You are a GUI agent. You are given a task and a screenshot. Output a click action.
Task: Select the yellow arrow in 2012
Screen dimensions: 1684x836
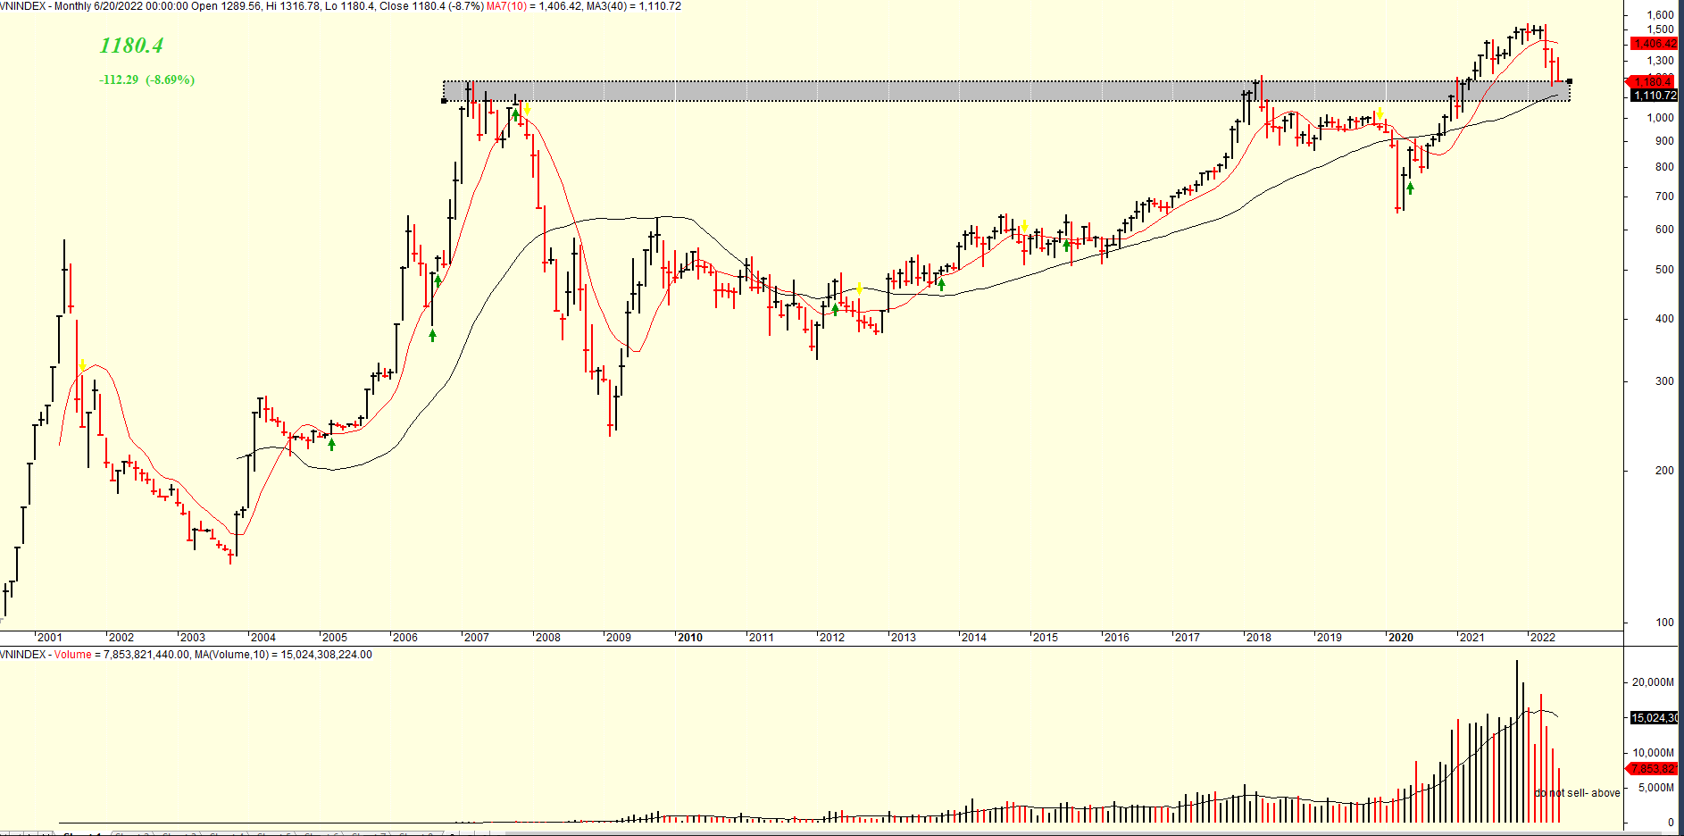pyautogui.click(x=859, y=288)
